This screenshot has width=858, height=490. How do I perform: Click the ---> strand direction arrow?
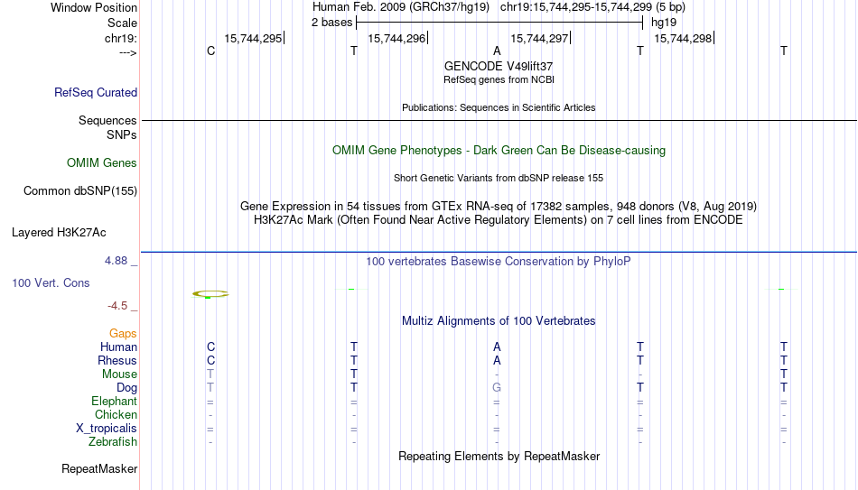tap(127, 52)
